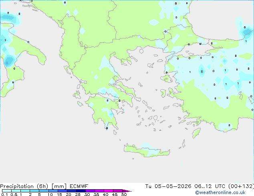Select the 20–25 mm legend color swatch

point(71,191)
